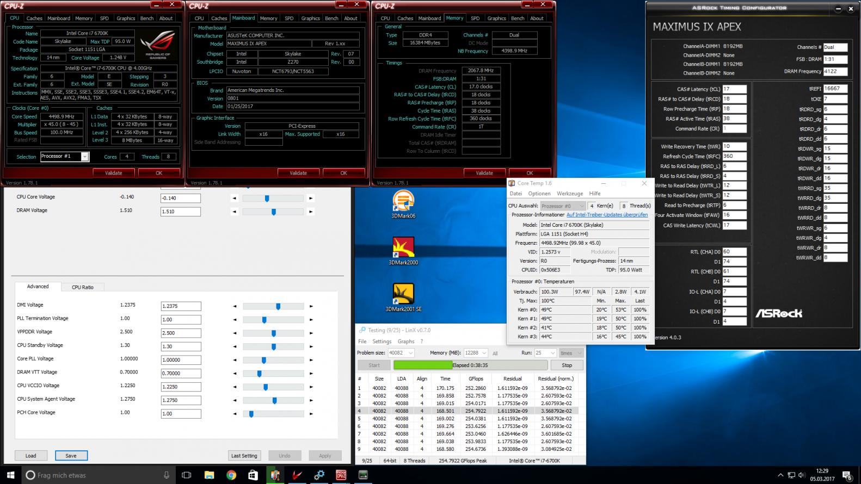Viewport: 861px width, 484px height.
Task: Click the Stop button in LinX
Action: [x=567, y=365]
